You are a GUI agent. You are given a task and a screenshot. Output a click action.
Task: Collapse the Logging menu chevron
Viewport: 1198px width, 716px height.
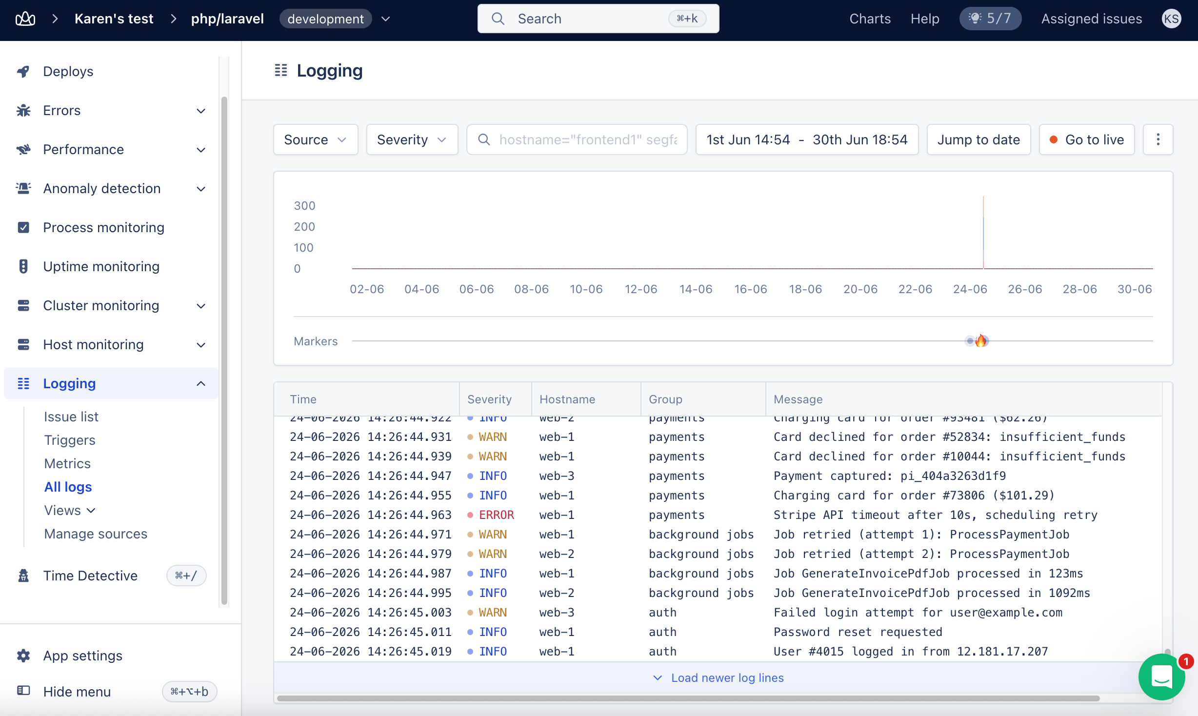(201, 384)
